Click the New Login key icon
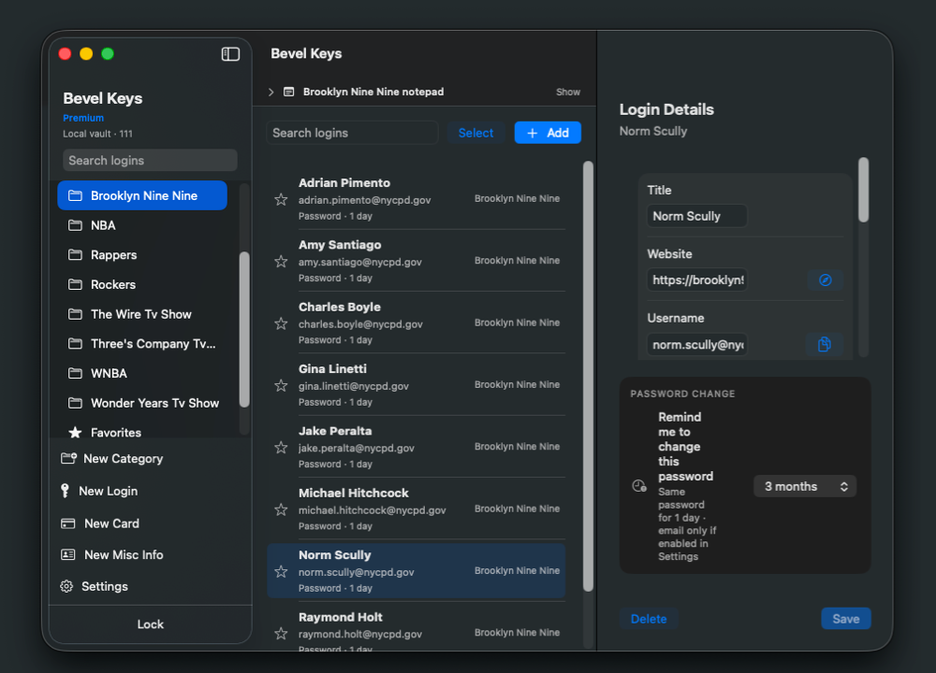Image resolution: width=936 pixels, height=673 pixels. 66,491
